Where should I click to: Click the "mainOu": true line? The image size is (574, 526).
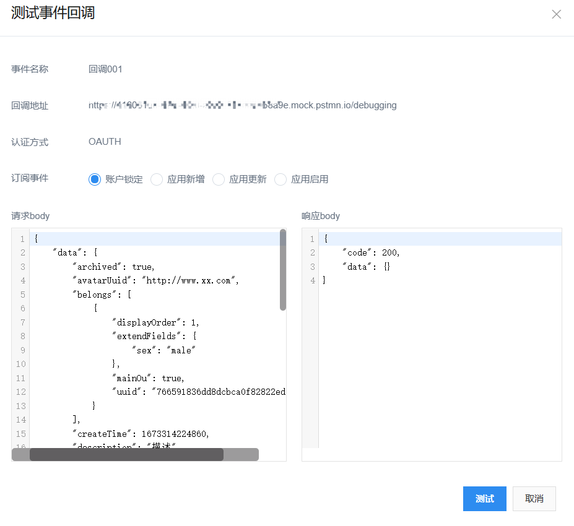(x=148, y=378)
